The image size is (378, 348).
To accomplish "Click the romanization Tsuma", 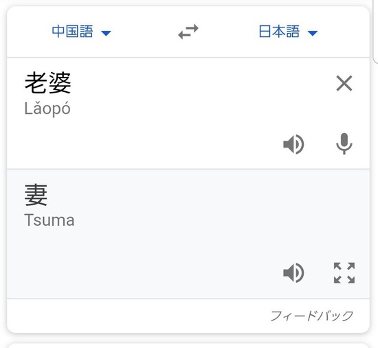I will [x=49, y=220].
